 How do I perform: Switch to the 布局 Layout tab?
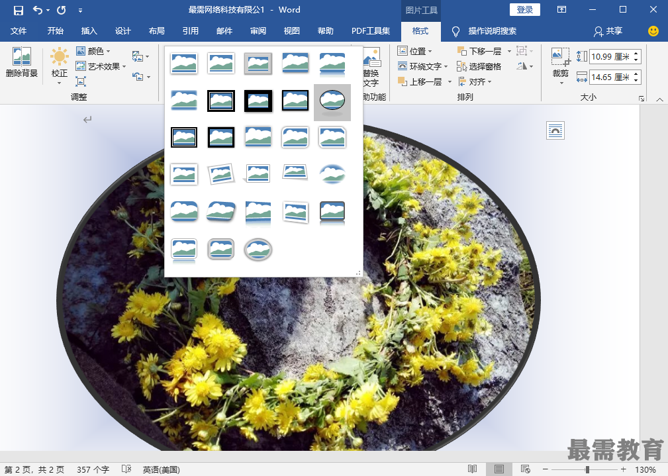tap(157, 30)
